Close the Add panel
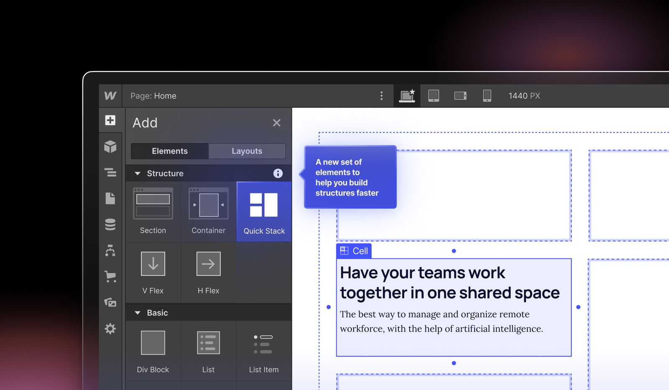 pyautogui.click(x=276, y=122)
